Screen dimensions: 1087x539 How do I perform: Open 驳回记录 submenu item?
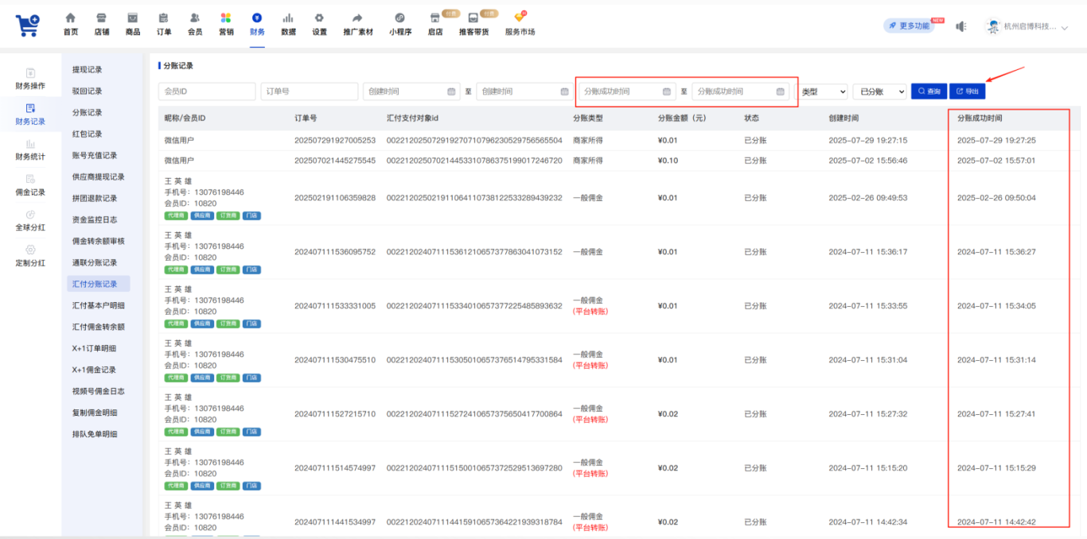(88, 91)
